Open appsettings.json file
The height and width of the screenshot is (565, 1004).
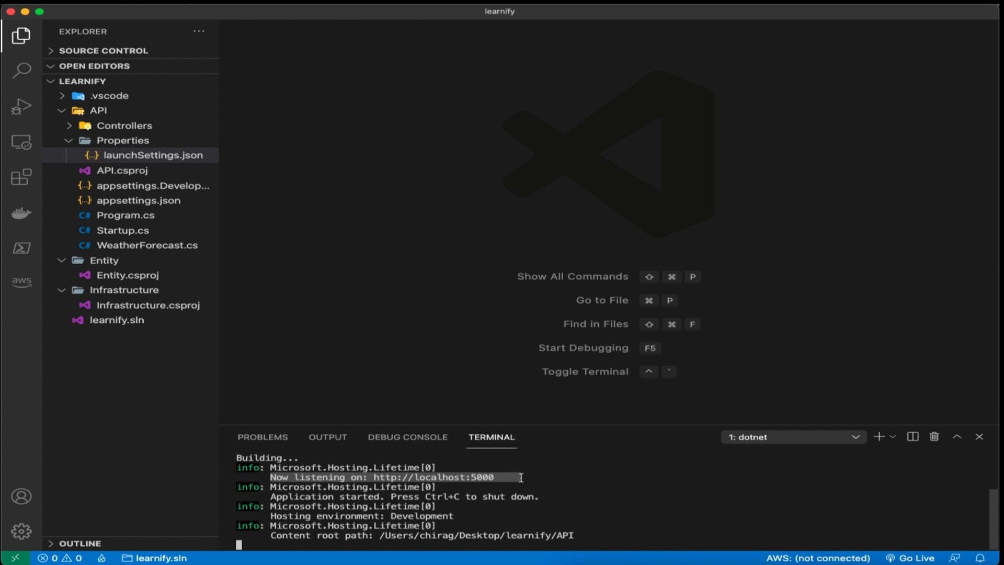pyautogui.click(x=131, y=200)
